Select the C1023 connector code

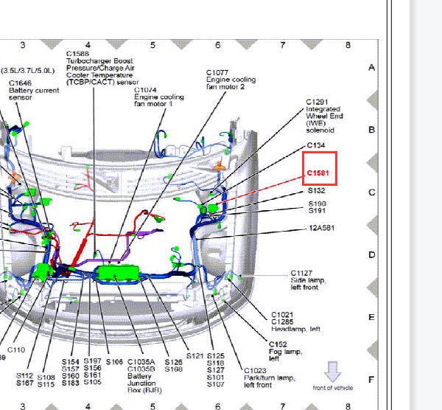[255, 370]
